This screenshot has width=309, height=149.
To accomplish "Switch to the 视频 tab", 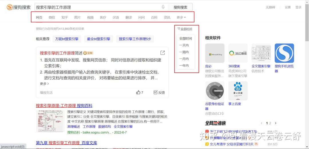I will 90,17.
